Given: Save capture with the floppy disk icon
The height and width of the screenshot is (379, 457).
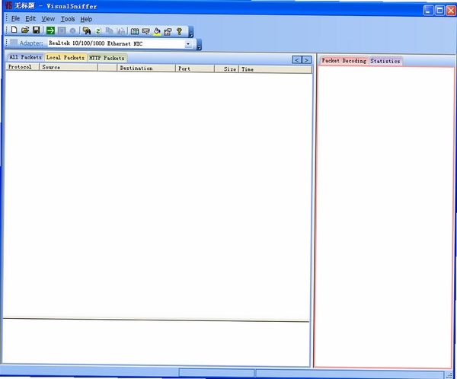Looking at the screenshot, I should 36,30.
